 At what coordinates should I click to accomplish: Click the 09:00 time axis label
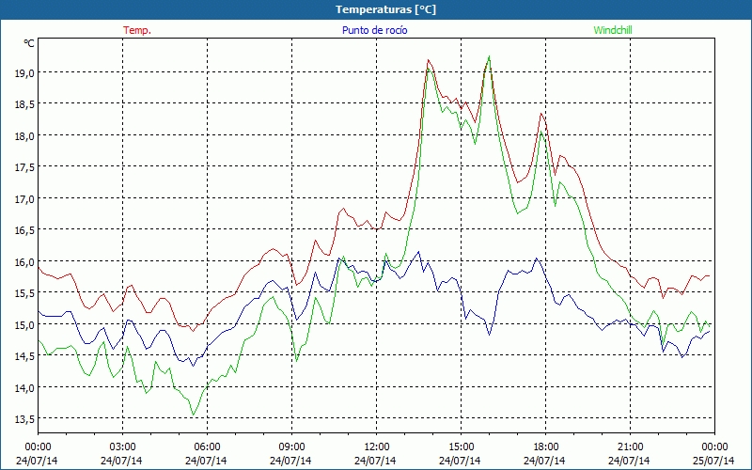pos(291,447)
